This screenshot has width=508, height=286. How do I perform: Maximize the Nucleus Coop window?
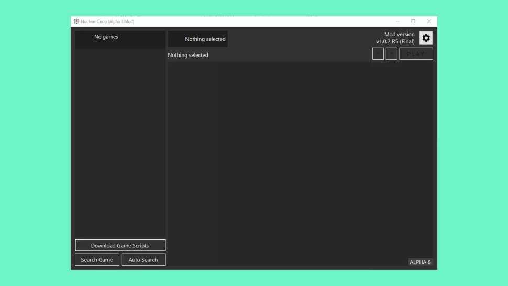click(413, 21)
